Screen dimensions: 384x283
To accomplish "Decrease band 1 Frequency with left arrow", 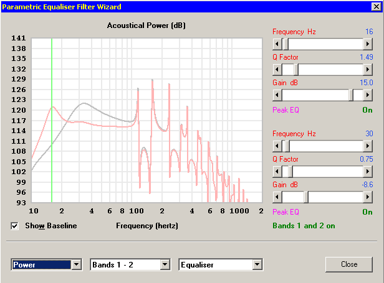I will 277,44.
